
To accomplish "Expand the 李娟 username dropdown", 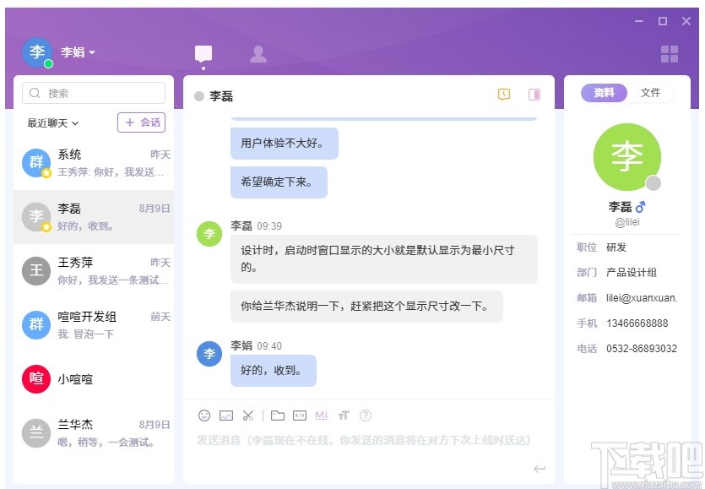I will point(80,52).
